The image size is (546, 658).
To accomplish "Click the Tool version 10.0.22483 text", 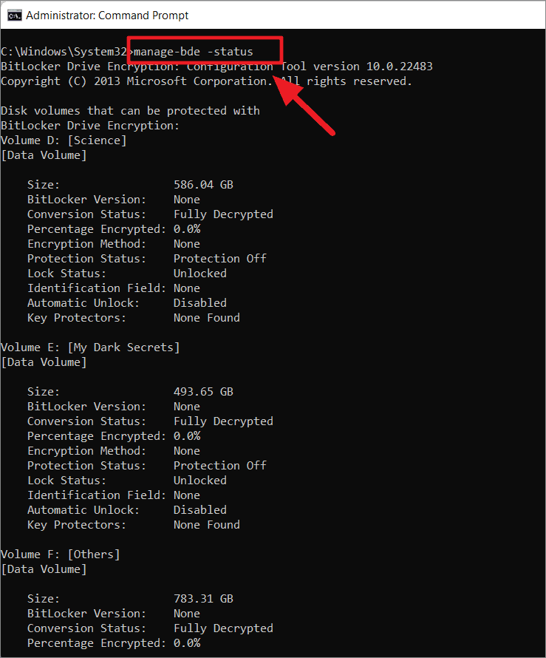I will [356, 67].
